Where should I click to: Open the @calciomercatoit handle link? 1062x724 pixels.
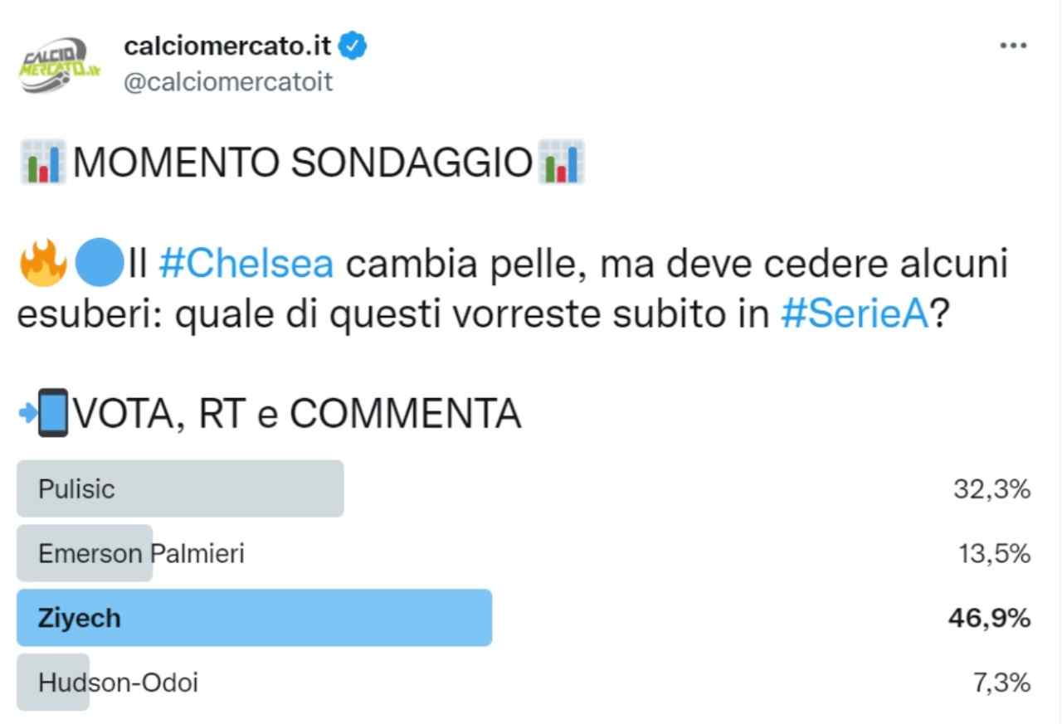coord(228,82)
